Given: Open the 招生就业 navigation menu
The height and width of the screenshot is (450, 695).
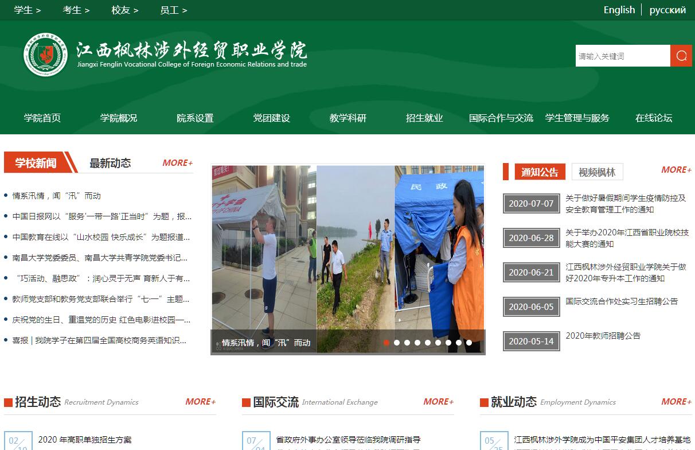Looking at the screenshot, I should 424,118.
